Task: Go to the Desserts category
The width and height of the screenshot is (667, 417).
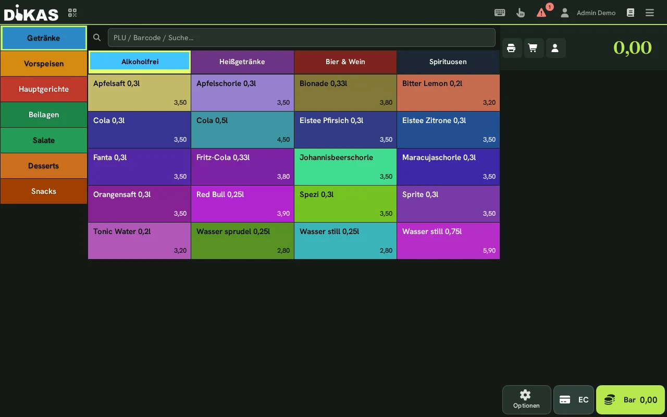Action: tap(44, 166)
